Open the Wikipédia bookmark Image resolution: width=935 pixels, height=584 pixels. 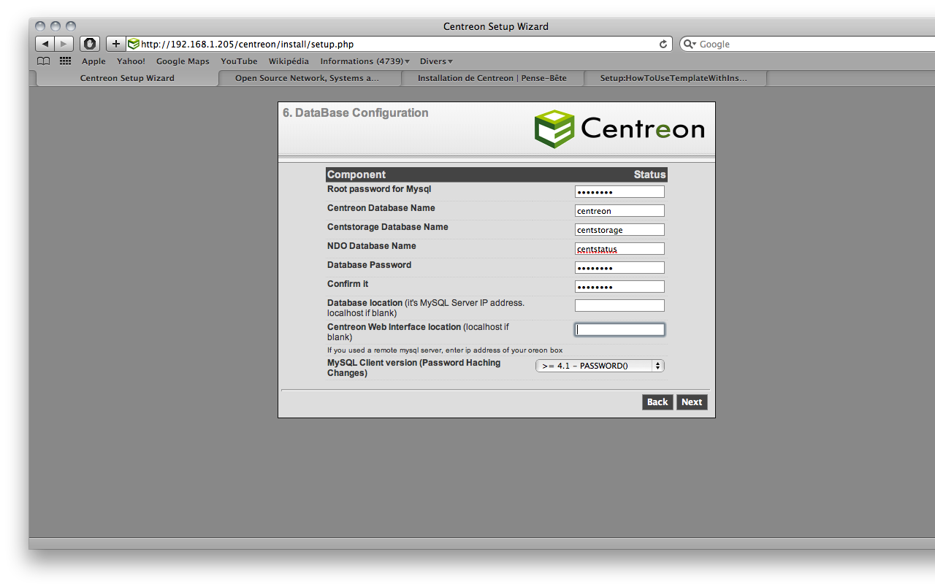pos(289,61)
